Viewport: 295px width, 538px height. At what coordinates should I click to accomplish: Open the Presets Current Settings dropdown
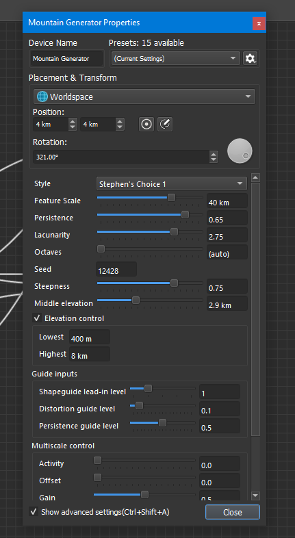[176, 59]
